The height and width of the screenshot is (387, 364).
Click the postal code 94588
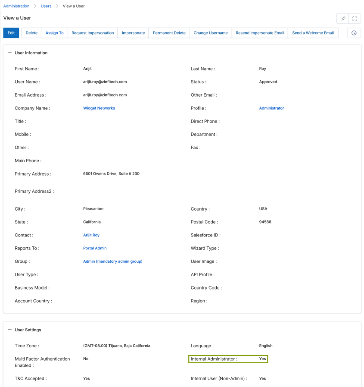coord(265,222)
